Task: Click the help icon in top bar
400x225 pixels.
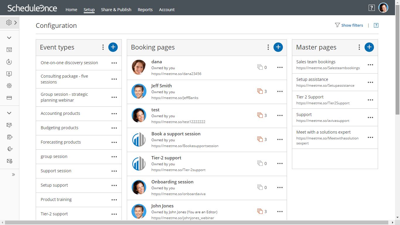Action: point(372,8)
